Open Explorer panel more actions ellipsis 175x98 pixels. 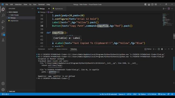point(33,8)
